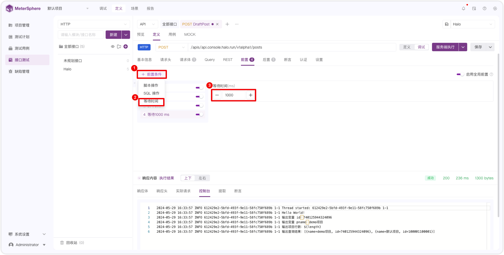Close the POST DraftPost tab
The width and height of the screenshot is (504, 255).
click(x=217, y=24)
